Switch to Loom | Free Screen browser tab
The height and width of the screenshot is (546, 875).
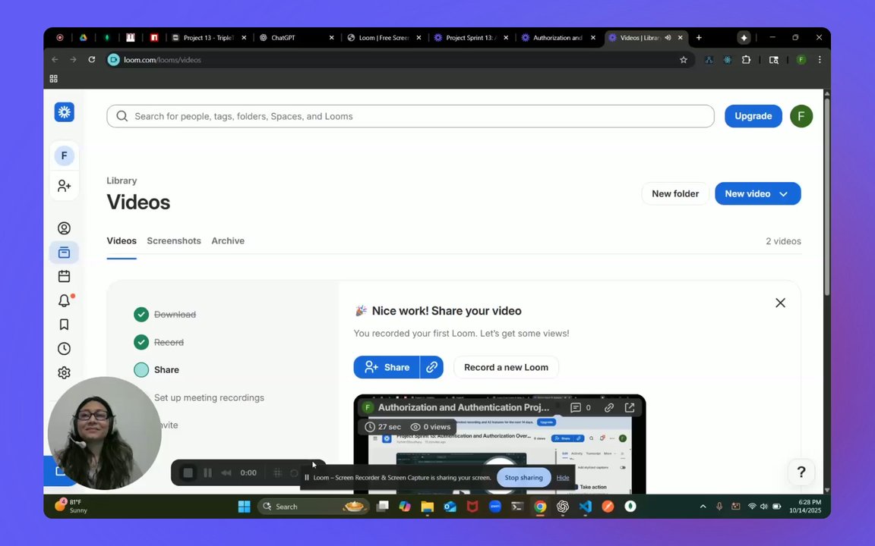(384, 38)
